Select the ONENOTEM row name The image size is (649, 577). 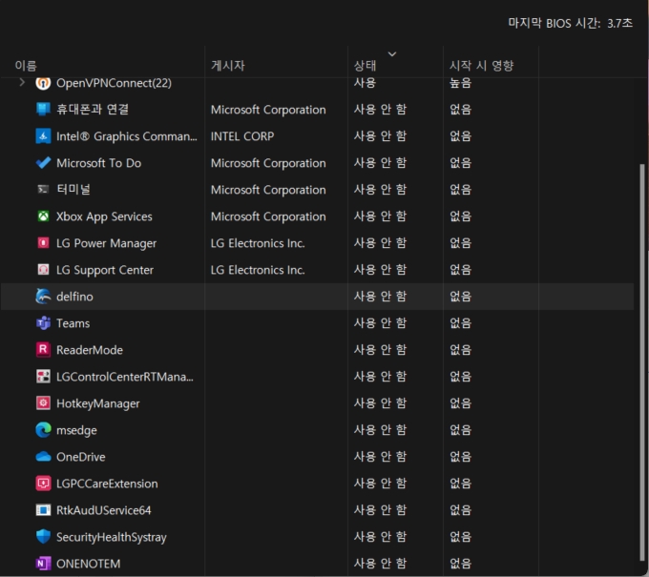point(88,564)
